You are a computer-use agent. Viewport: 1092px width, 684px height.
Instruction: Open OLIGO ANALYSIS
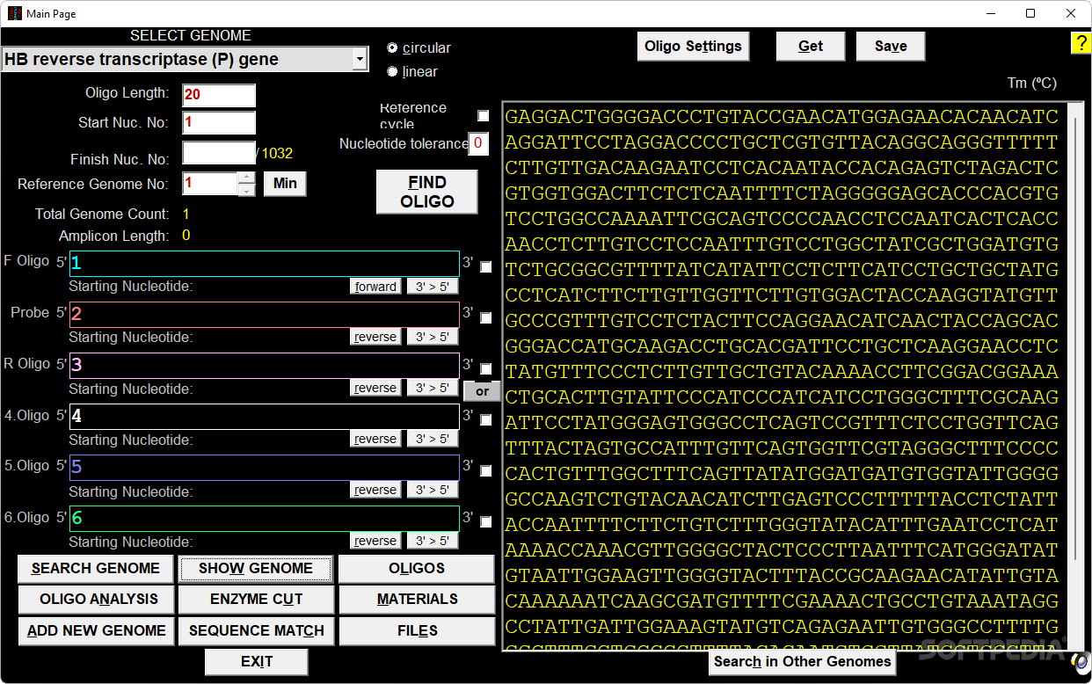click(96, 600)
